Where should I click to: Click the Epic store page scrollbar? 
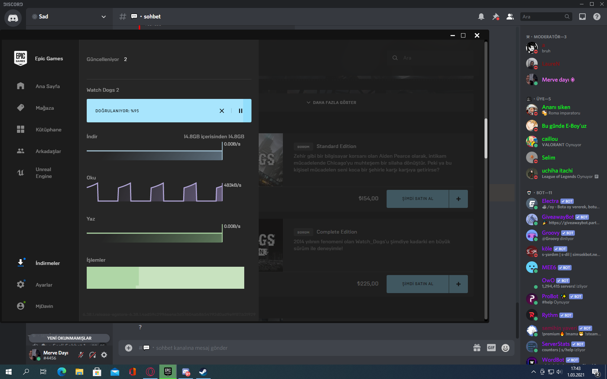point(486,138)
